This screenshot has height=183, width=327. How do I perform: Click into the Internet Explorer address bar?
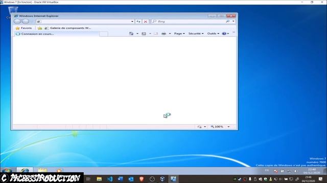pos(83,21)
